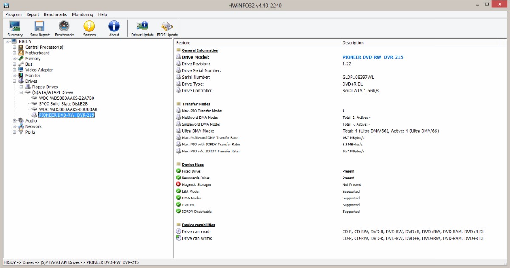Click the Save Report floppy icon
510x268 pixels.
coord(40,26)
